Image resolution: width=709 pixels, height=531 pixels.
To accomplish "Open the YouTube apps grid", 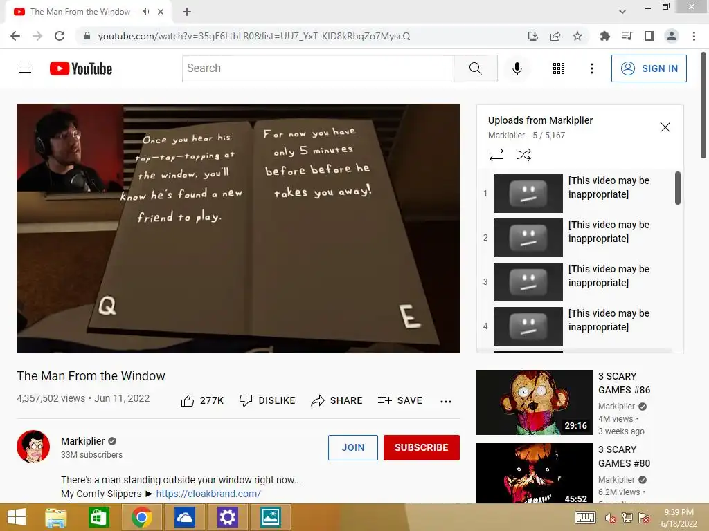I will coord(559,68).
